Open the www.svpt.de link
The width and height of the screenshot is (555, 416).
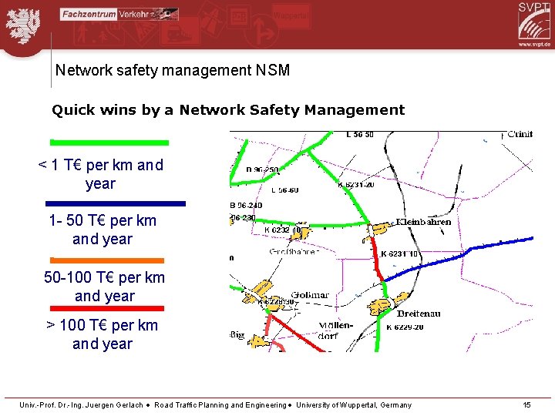tap(534, 44)
